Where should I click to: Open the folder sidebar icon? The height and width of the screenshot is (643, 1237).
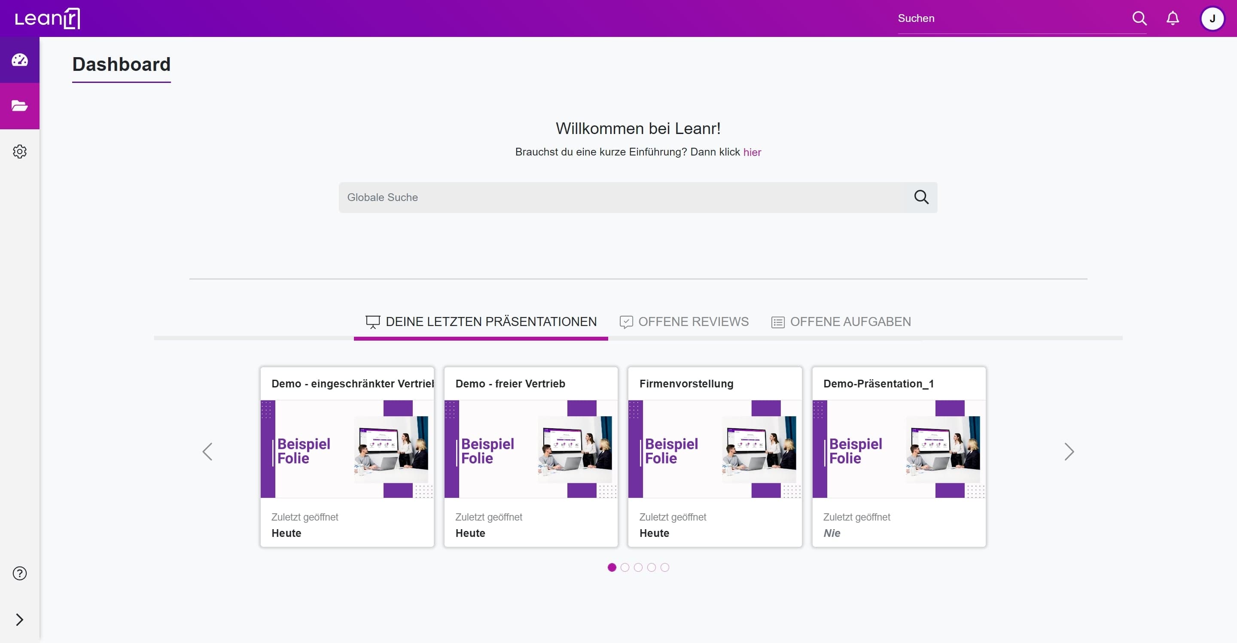coord(20,106)
